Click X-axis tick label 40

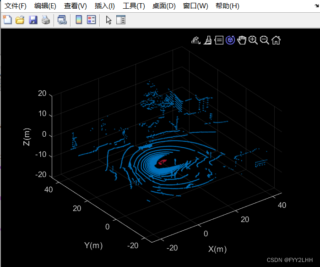click(x=282, y=205)
